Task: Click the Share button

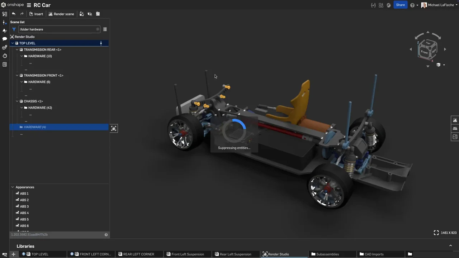Action: point(400,5)
